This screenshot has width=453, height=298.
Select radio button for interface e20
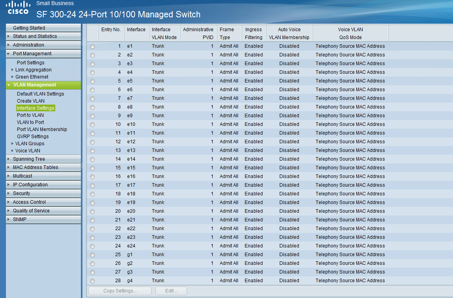pyautogui.click(x=92, y=212)
